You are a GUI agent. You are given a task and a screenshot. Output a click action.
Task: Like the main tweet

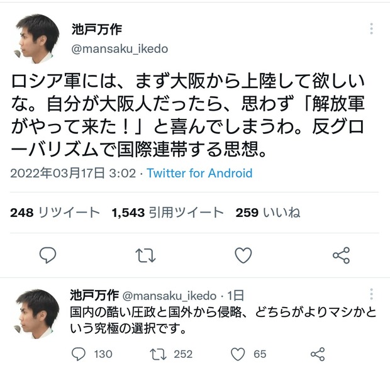click(x=243, y=255)
